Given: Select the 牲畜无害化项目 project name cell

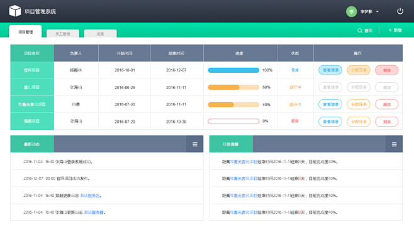Looking at the screenshot, I should click(32, 105).
